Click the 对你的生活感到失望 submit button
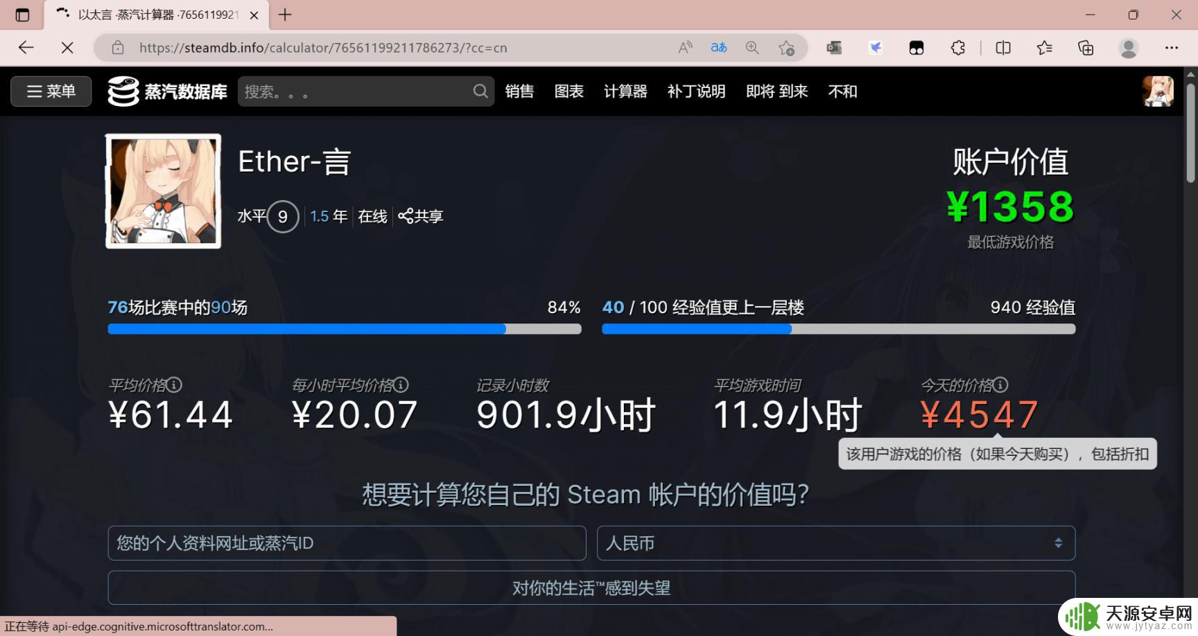 [591, 588]
